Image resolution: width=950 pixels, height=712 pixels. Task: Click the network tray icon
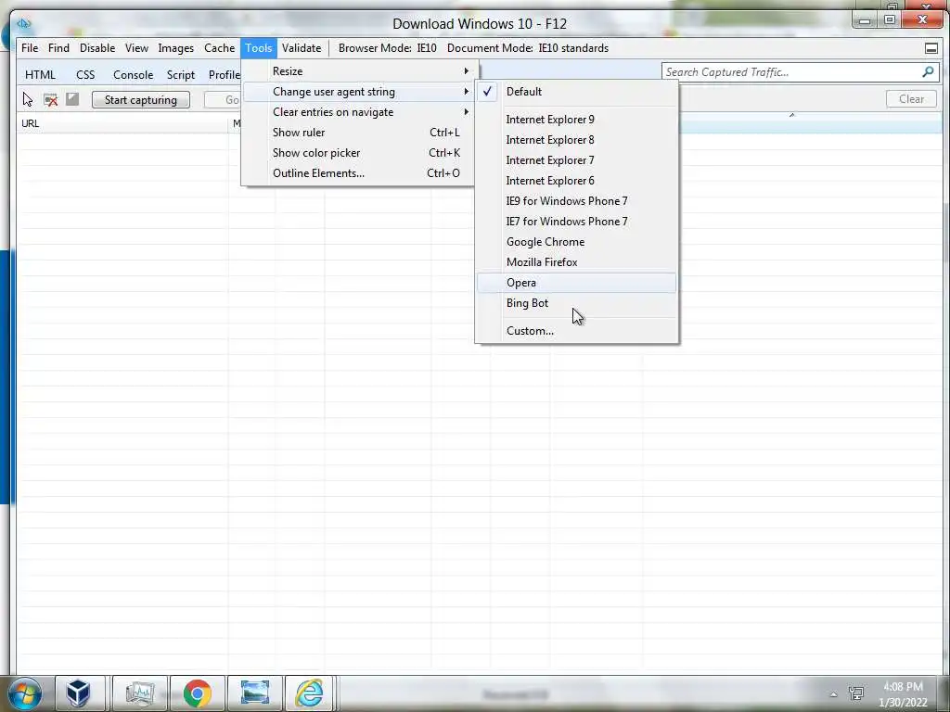click(x=856, y=693)
